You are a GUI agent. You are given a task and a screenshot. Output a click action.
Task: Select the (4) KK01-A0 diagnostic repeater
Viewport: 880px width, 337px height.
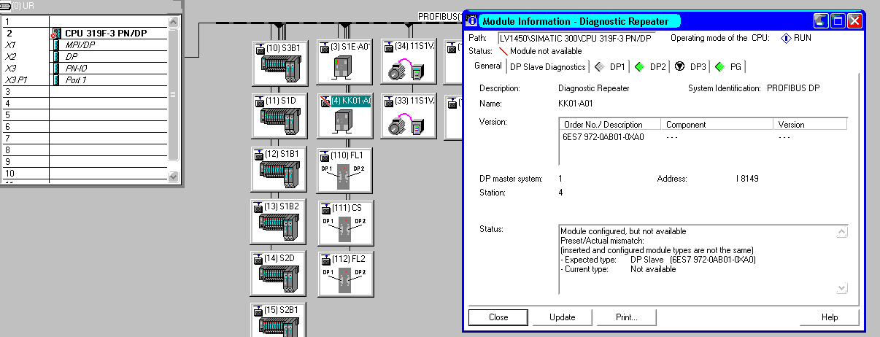click(344, 117)
